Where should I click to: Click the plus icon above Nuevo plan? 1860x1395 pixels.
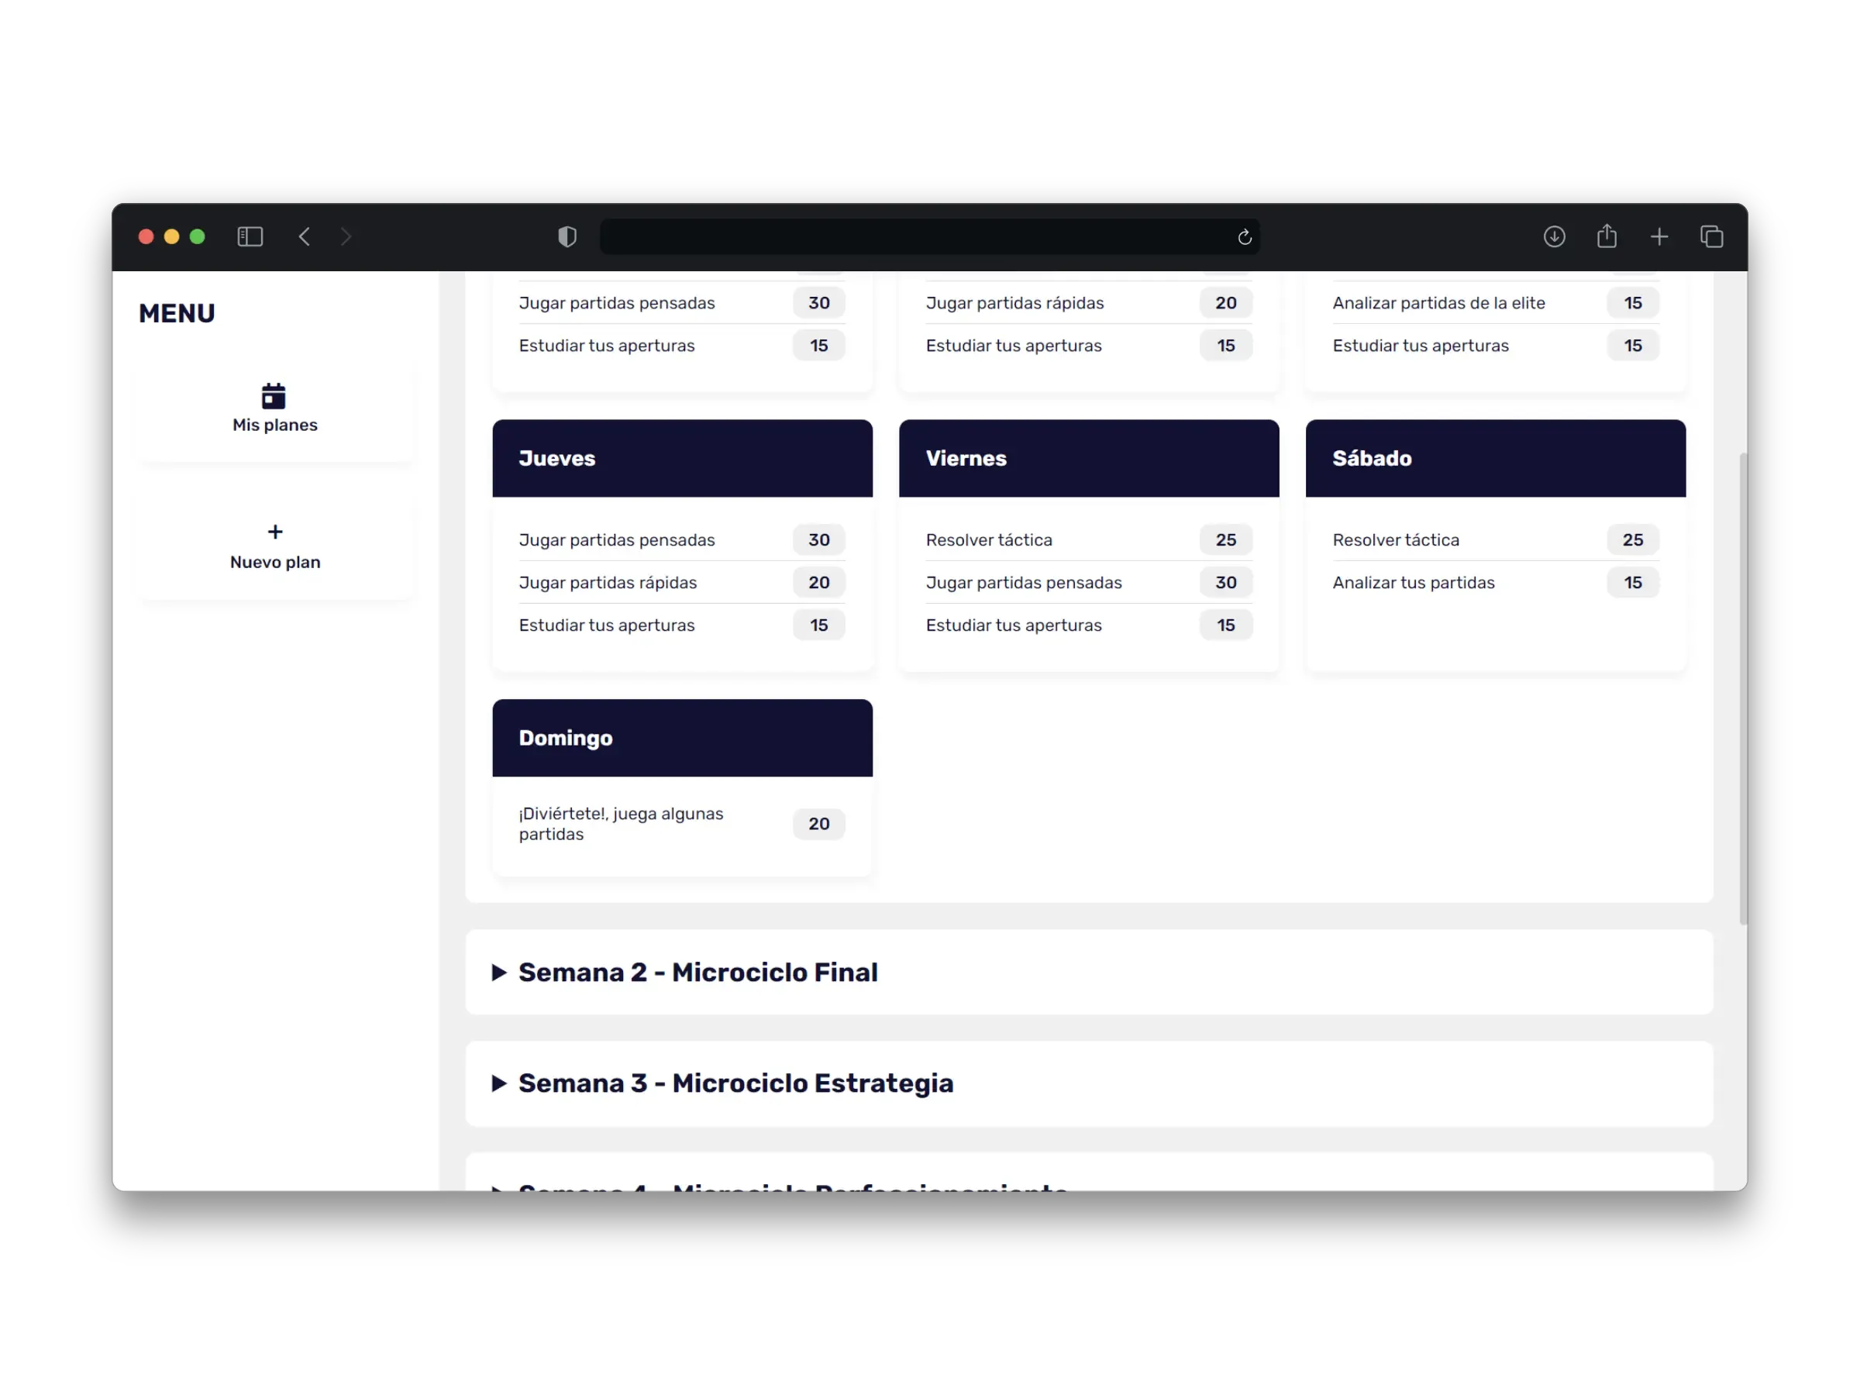click(x=275, y=532)
